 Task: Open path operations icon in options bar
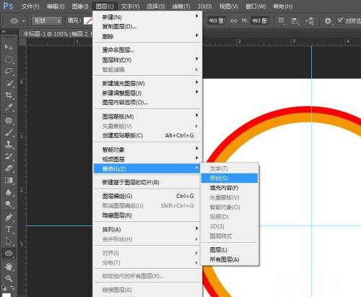(x=281, y=21)
